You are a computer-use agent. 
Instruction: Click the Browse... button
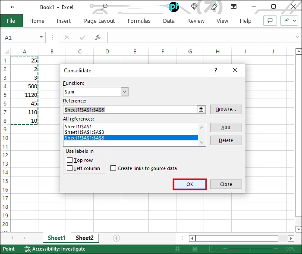point(226,109)
